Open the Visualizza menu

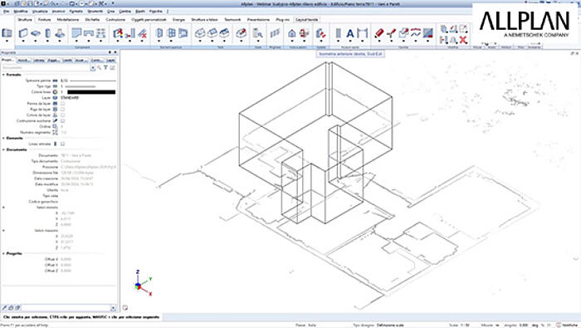click(x=40, y=12)
